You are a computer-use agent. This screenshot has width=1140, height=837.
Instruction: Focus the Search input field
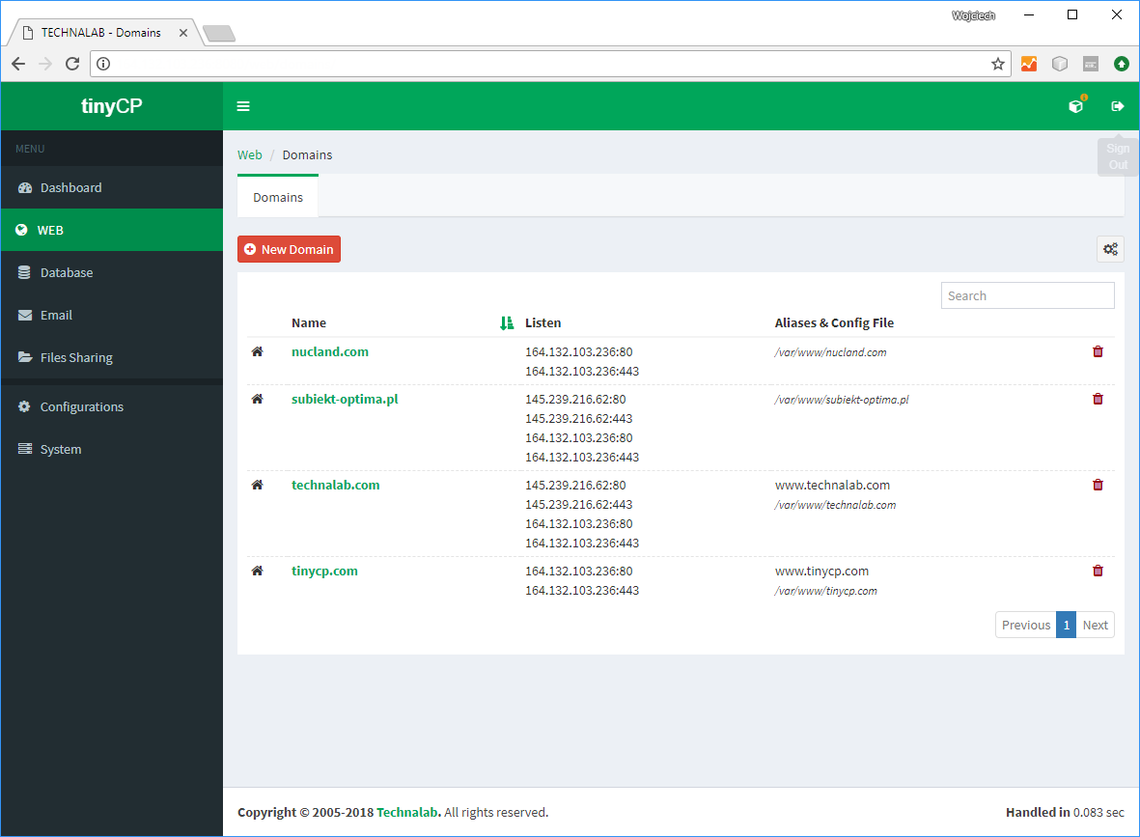click(1027, 295)
